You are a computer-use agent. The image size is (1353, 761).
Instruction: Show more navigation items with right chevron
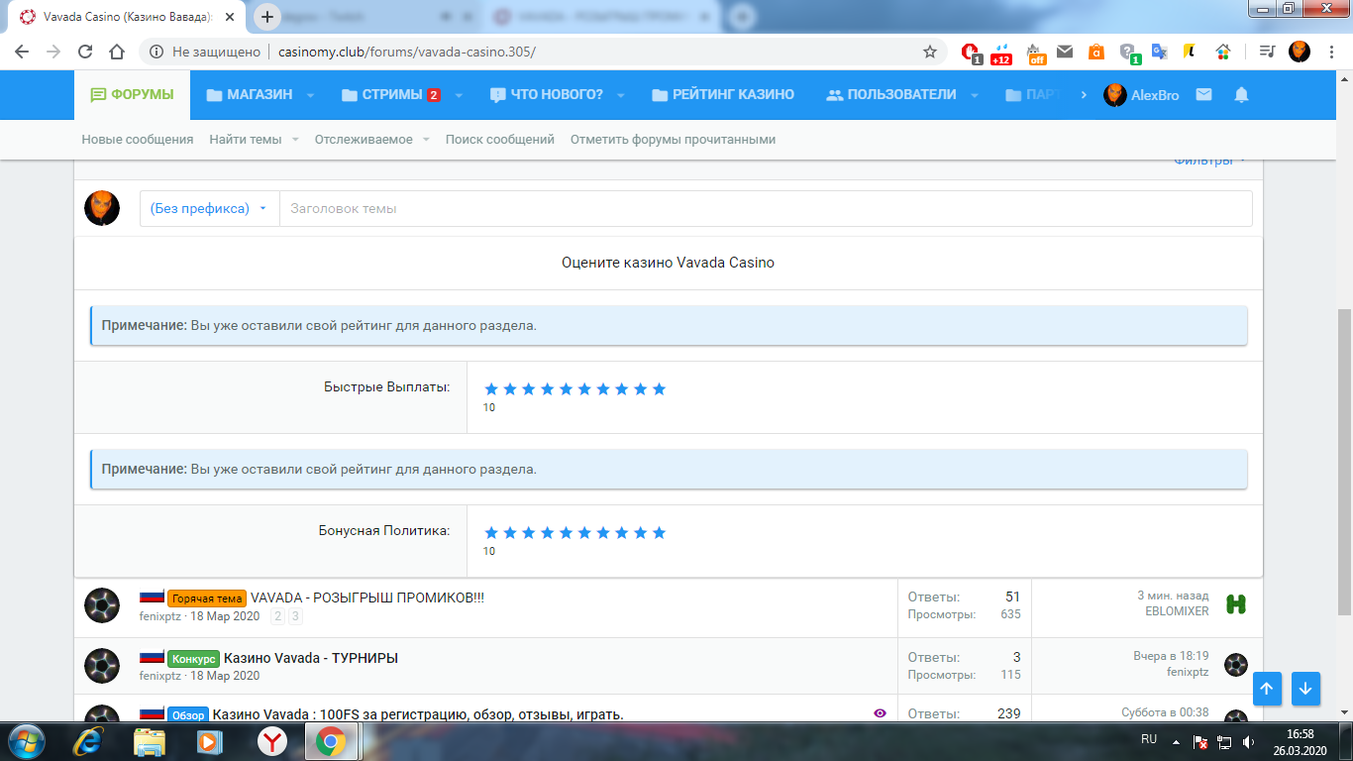click(1084, 95)
